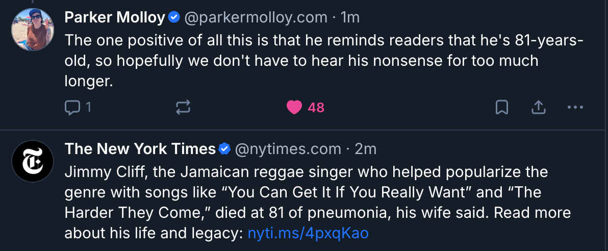Screen dimensions: 608x251
Task: Click Parker Molloy's blue verified badge
Action: 174,17
